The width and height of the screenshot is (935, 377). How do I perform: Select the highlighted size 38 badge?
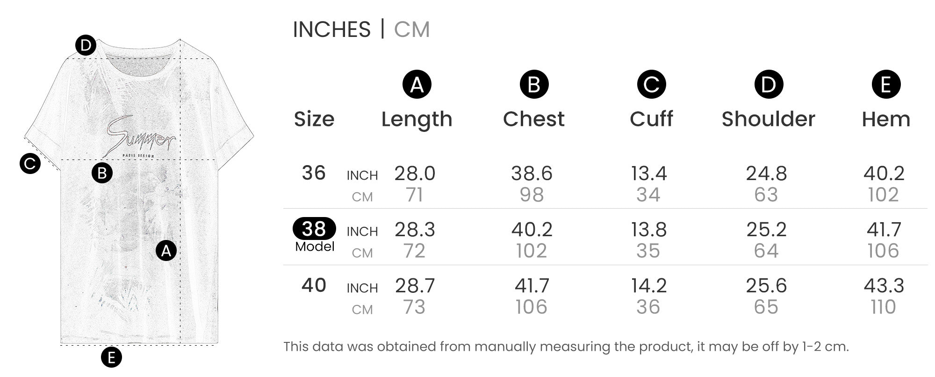tap(314, 229)
